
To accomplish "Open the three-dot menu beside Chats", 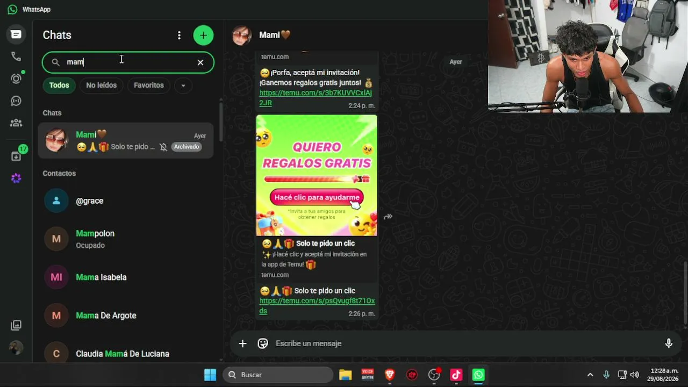I will coord(179,35).
